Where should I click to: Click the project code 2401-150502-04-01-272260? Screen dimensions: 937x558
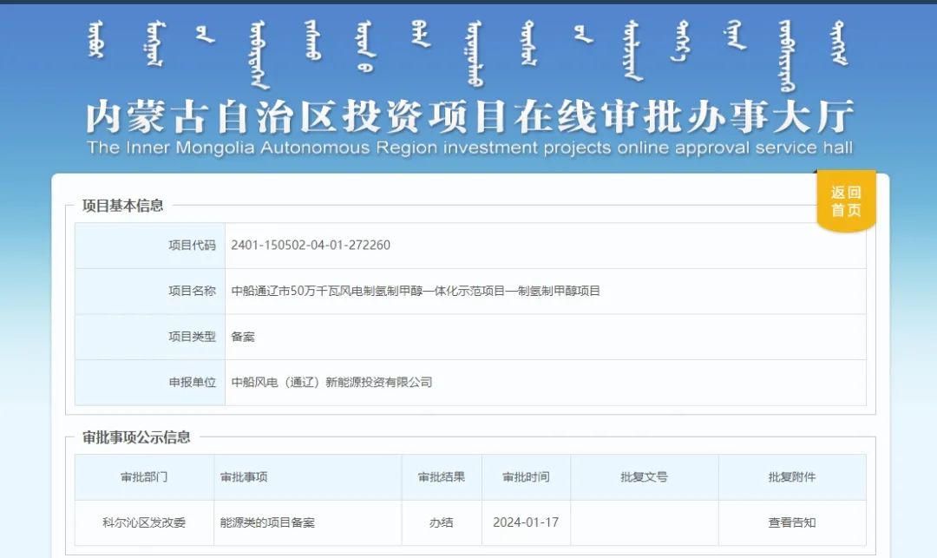pos(311,246)
